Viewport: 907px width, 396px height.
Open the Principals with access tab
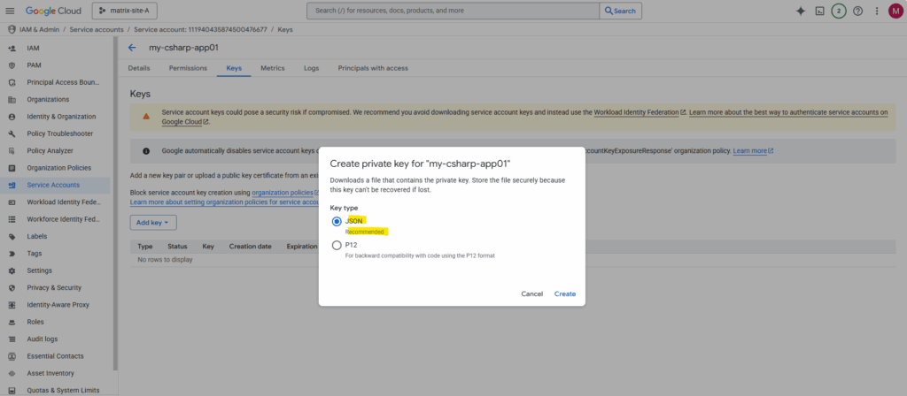pos(373,68)
